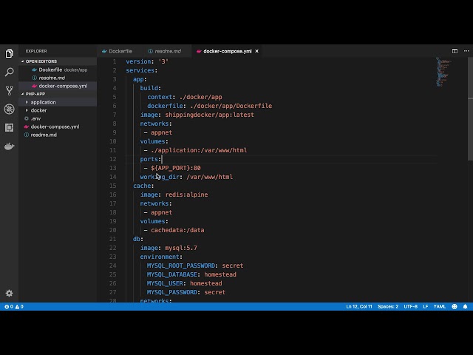Change the UTF-8 encoding status entry
The height and width of the screenshot is (355, 473).
(411, 306)
